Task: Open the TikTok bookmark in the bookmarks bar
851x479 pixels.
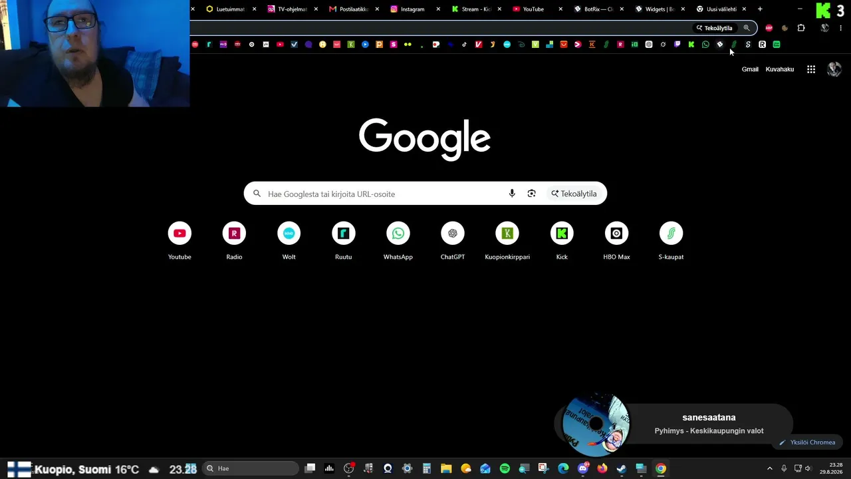Action: click(x=464, y=45)
